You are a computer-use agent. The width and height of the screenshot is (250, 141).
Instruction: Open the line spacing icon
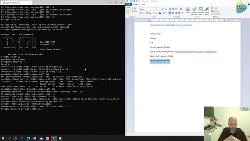(x=181, y=9)
